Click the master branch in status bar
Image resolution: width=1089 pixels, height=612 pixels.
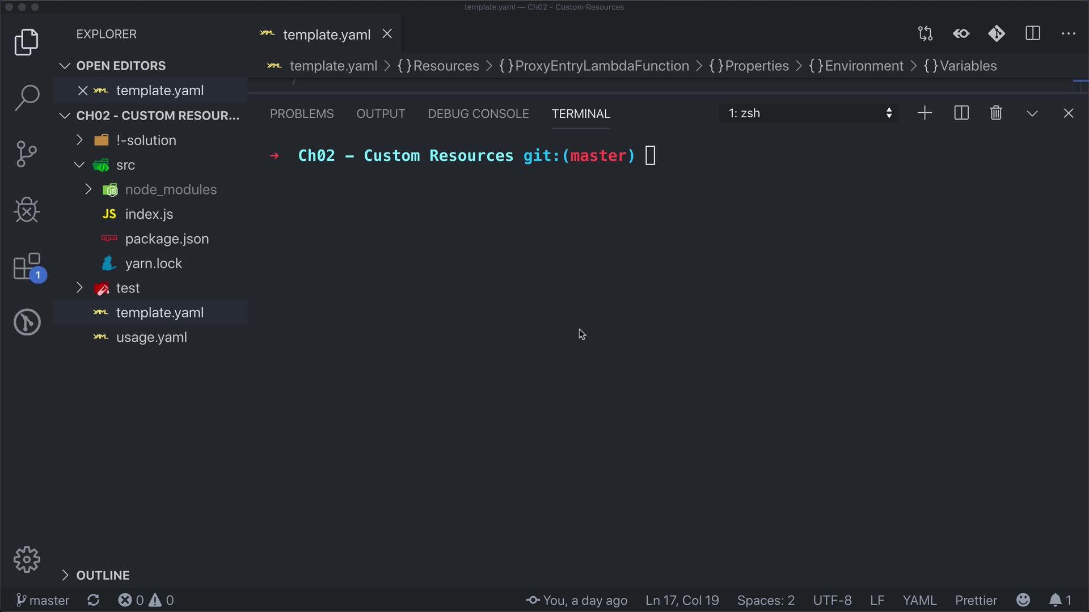point(43,600)
